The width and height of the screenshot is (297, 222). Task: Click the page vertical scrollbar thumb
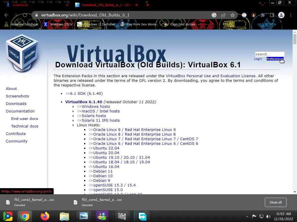click(x=295, y=39)
